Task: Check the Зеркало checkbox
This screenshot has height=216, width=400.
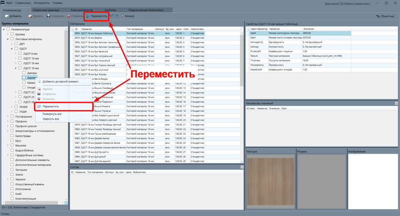Action: [x=12, y=179]
